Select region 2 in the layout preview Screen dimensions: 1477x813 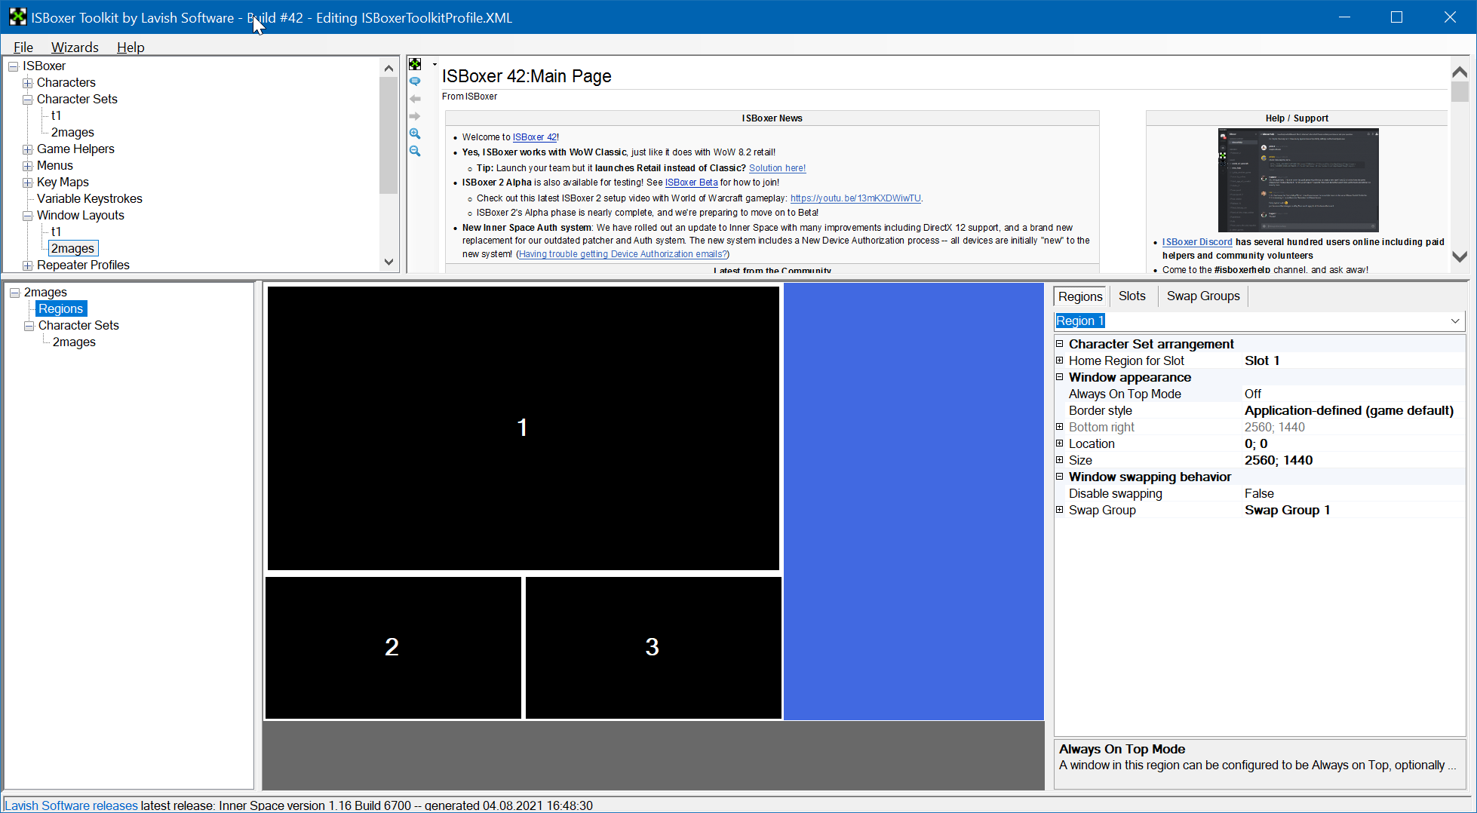(x=393, y=647)
